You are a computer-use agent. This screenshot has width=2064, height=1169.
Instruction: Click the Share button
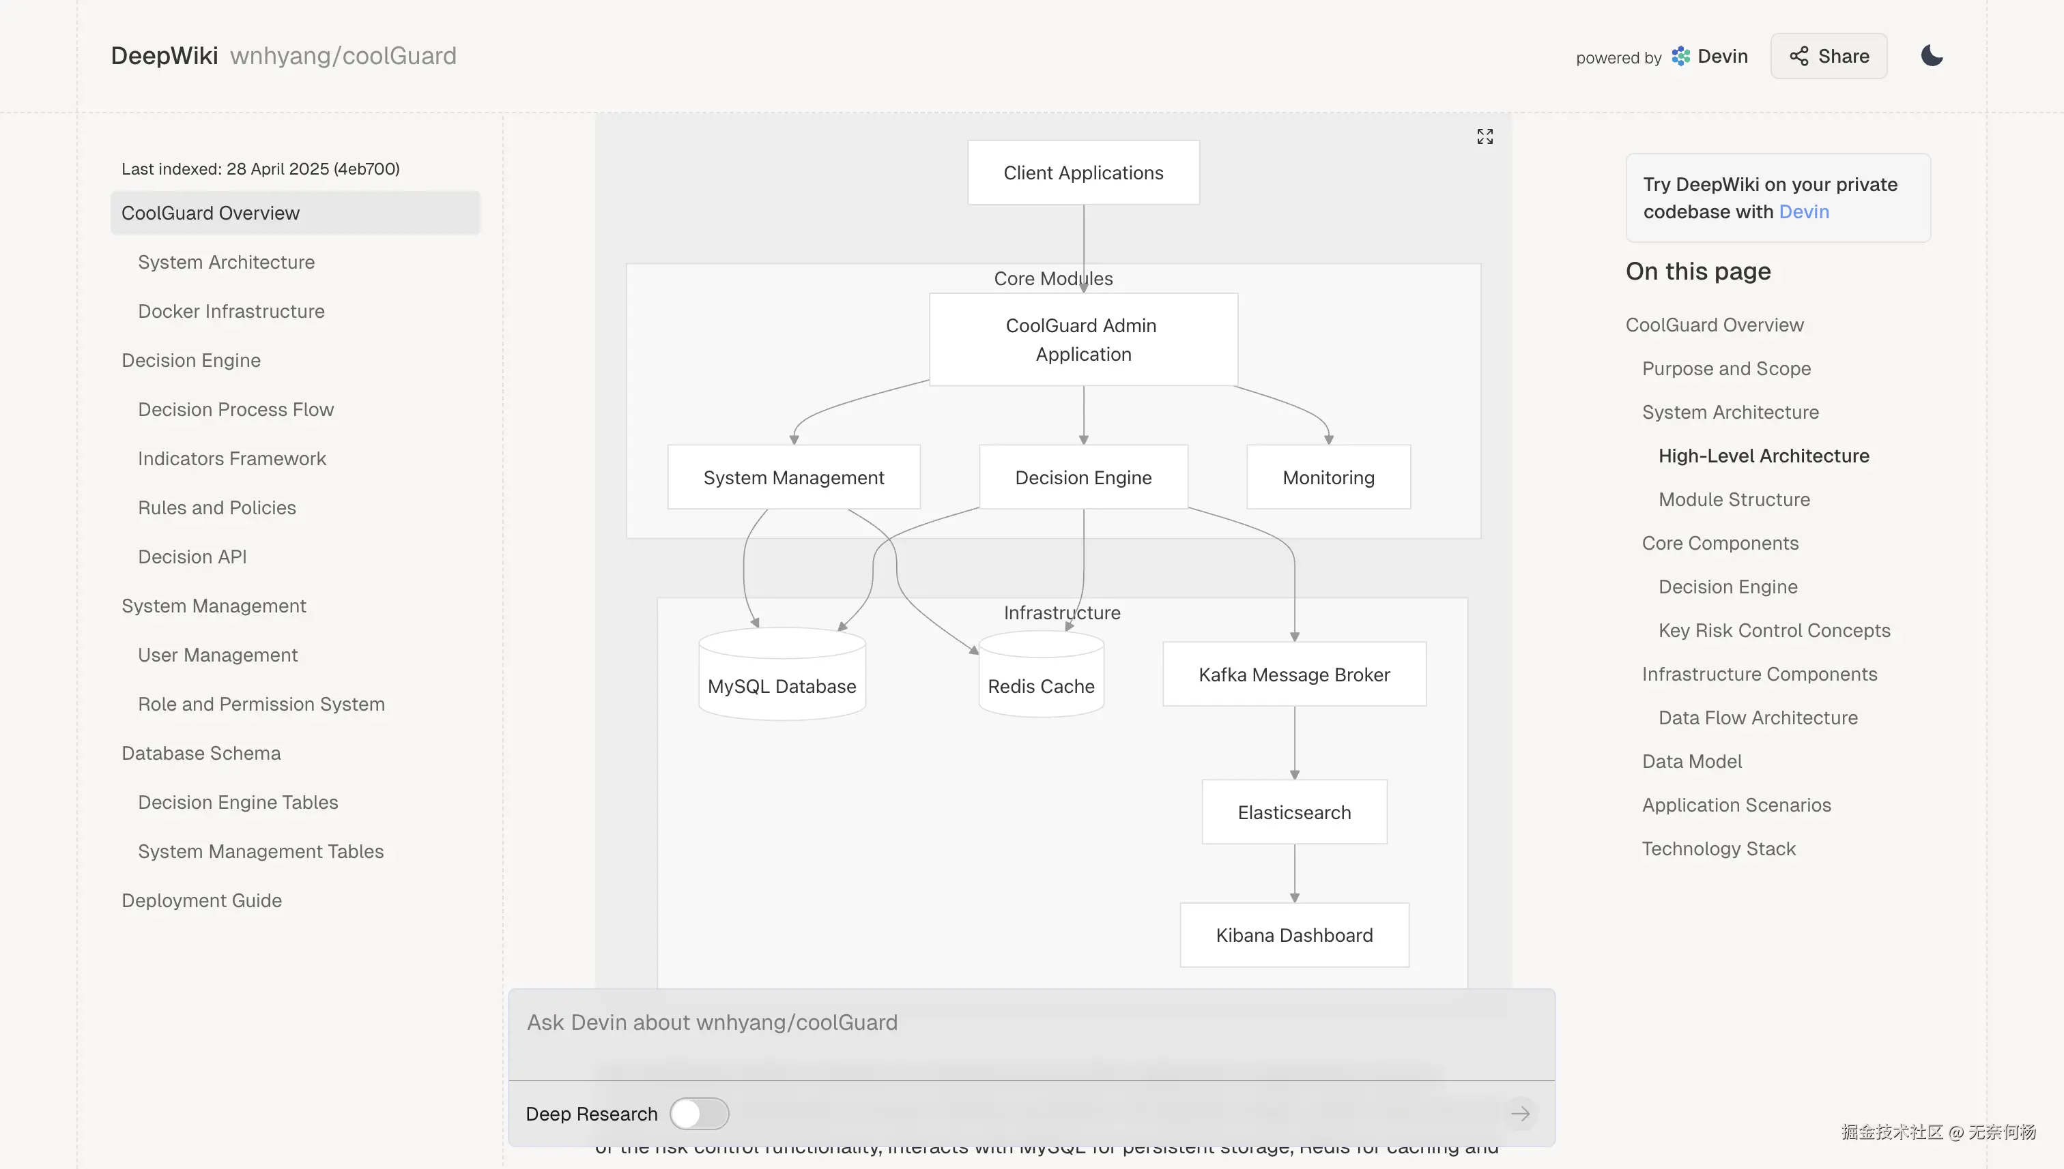click(x=1829, y=56)
